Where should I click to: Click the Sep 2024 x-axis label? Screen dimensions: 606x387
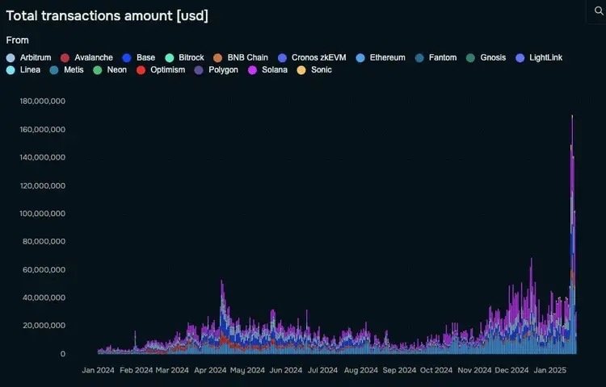click(x=399, y=370)
